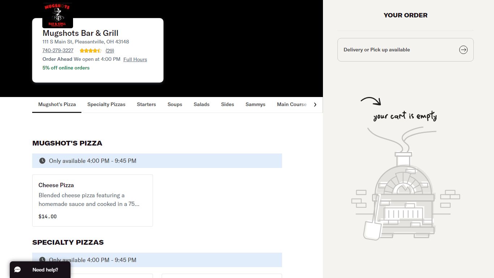This screenshot has width=494, height=278.
Task: Open the Delivery or Pick up available selector
Action: coord(405,50)
